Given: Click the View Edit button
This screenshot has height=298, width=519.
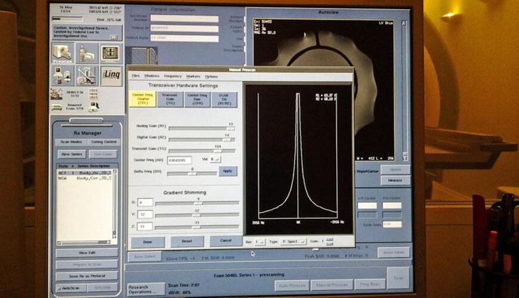Looking at the screenshot, I should [x=86, y=253].
